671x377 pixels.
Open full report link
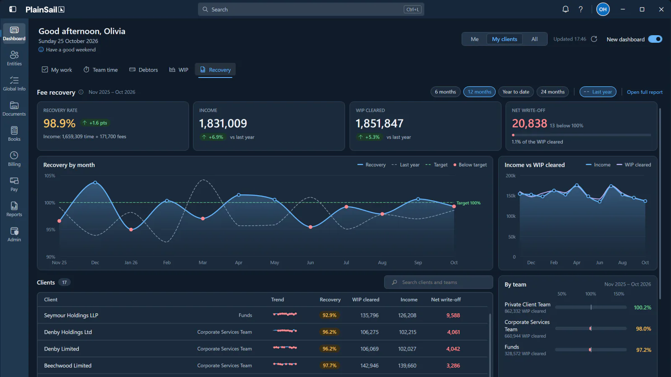click(x=645, y=92)
